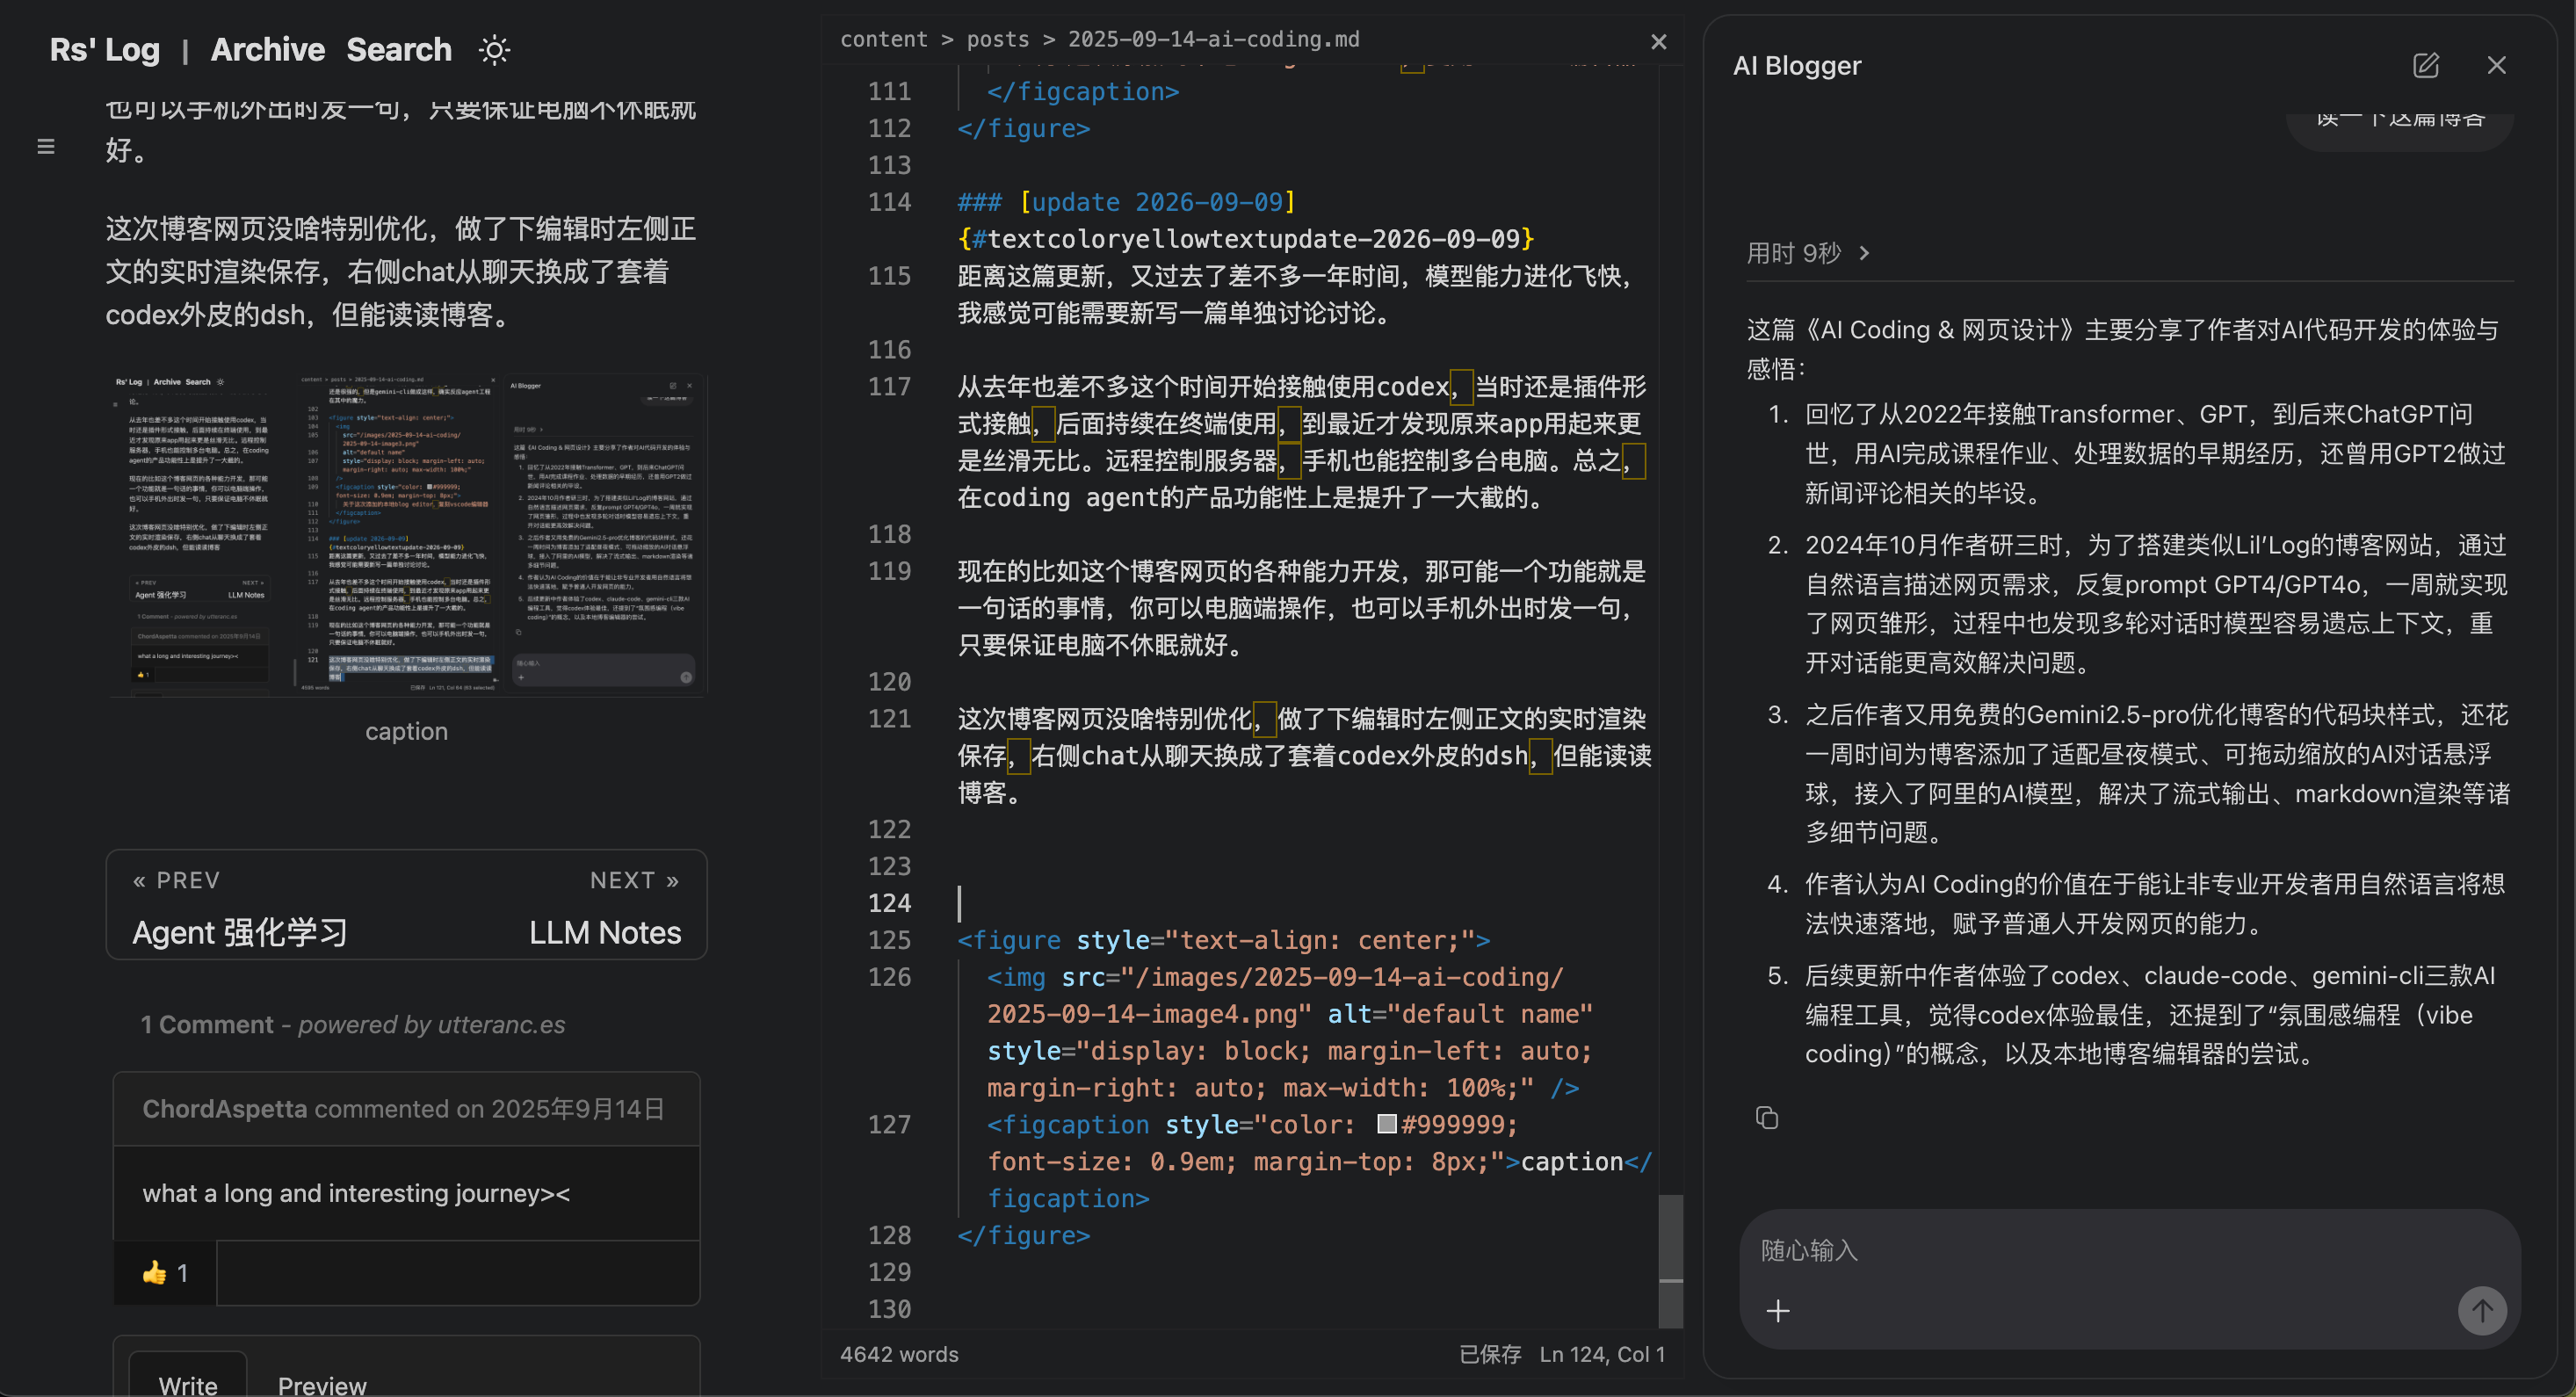Open ChordAspetta commenter profile link

click(224, 1109)
